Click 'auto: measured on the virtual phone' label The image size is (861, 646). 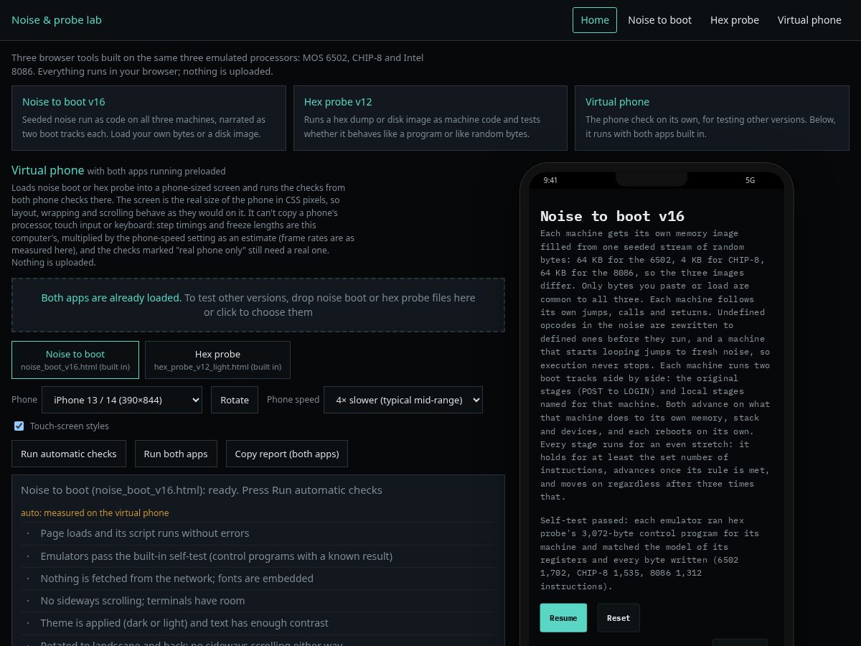tap(95, 513)
